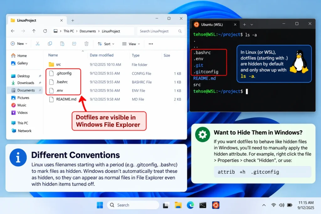The image size is (321, 214).
Task: Click the Wi-Fi icon in system tray
Action: [x=273, y=205]
